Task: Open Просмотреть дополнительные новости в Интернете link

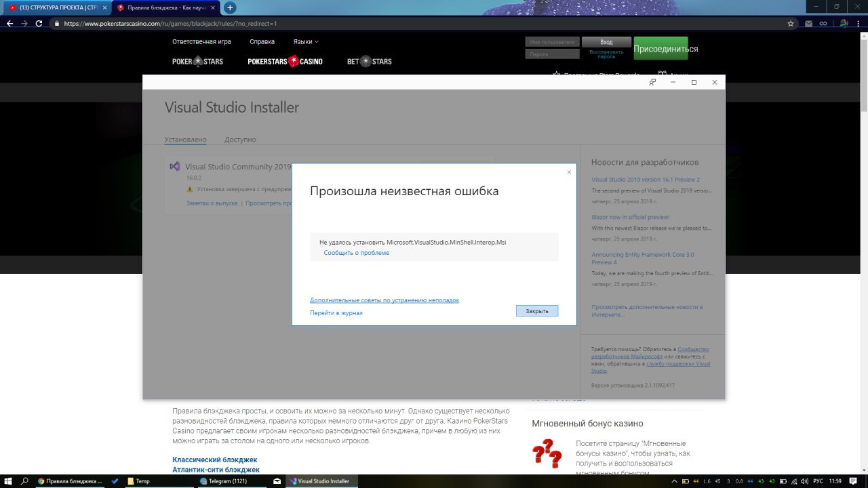Action: (x=647, y=311)
